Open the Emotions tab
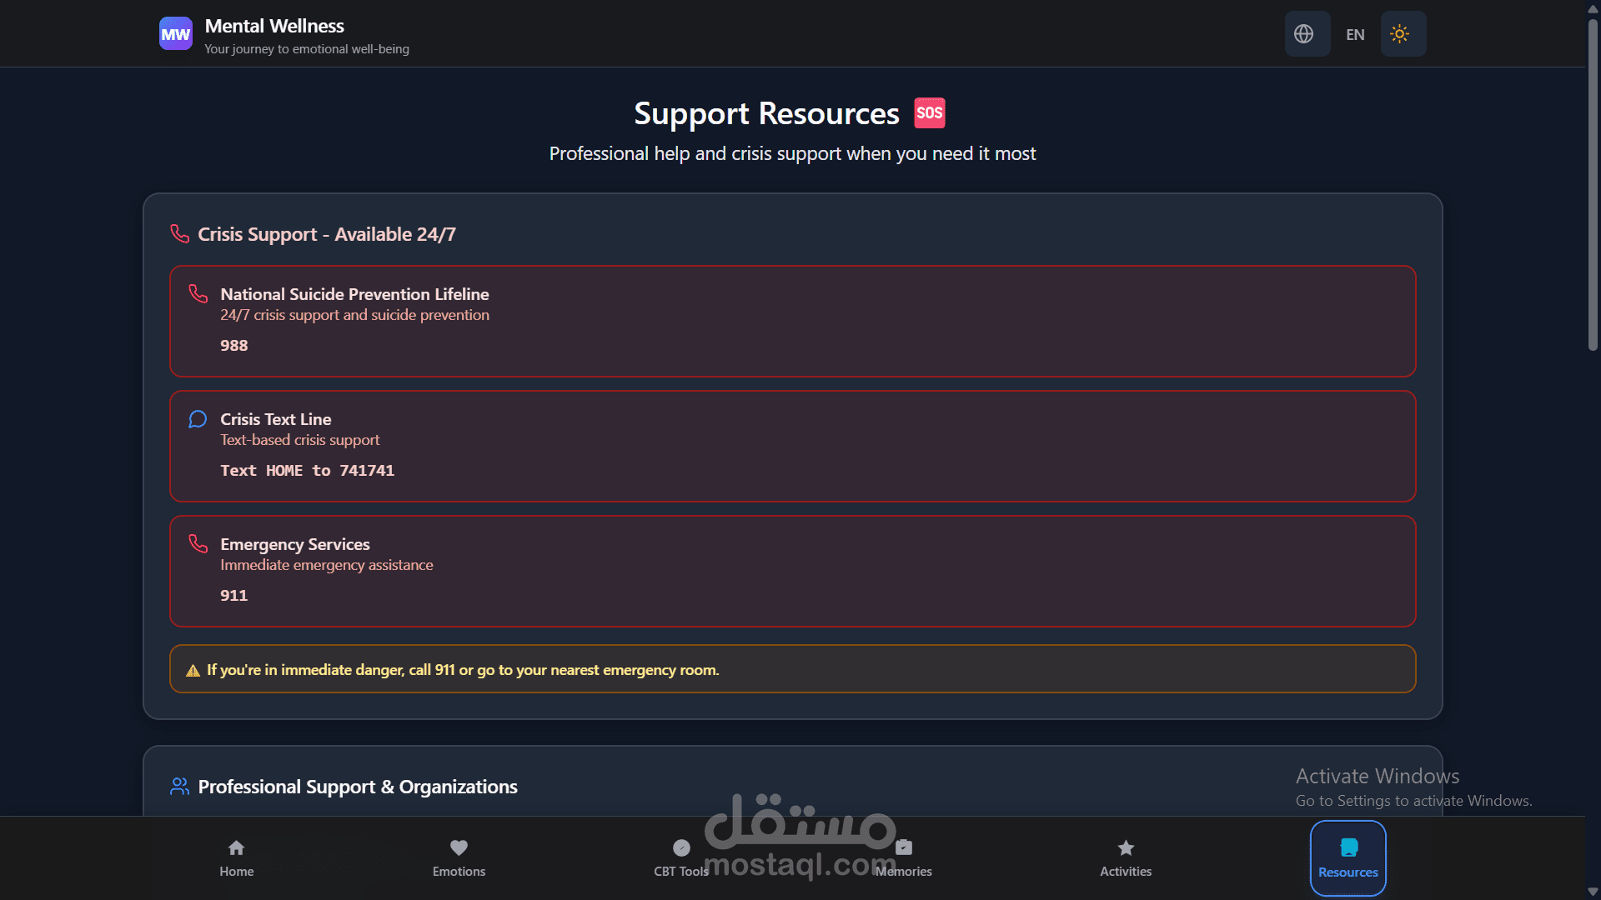 (459, 858)
